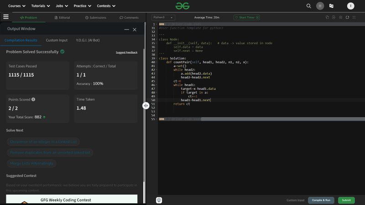Click the Submit button
This screenshot has width=365, height=205.
pos(346,200)
